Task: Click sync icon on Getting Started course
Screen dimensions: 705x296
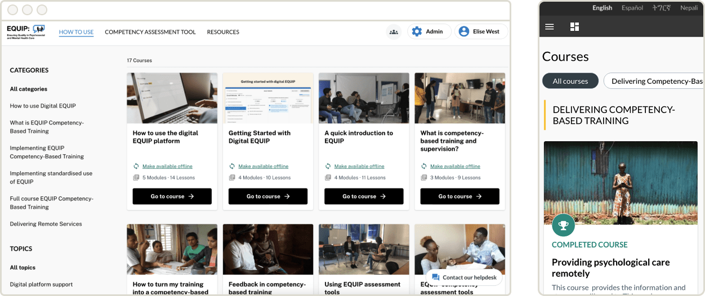Action: point(232,167)
